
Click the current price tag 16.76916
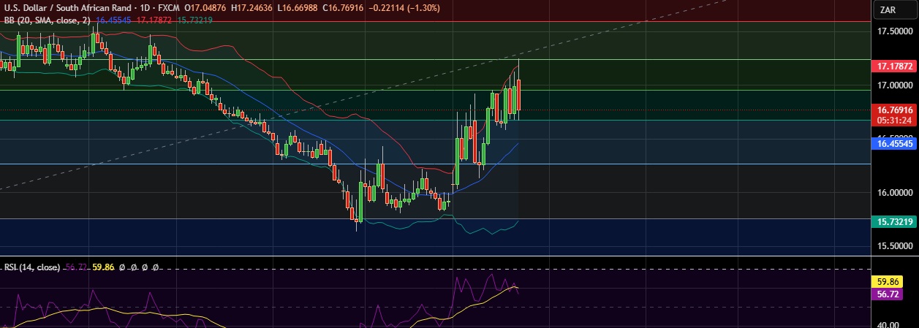tap(895, 110)
